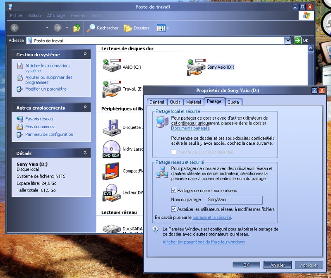Screen dimensions: 331x278
Task: Toggle the Dossiers folders pane
Action: [137, 28]
